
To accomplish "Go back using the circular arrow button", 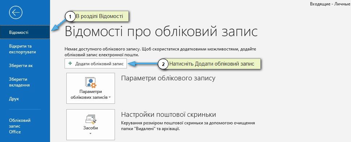I will 16,13.
